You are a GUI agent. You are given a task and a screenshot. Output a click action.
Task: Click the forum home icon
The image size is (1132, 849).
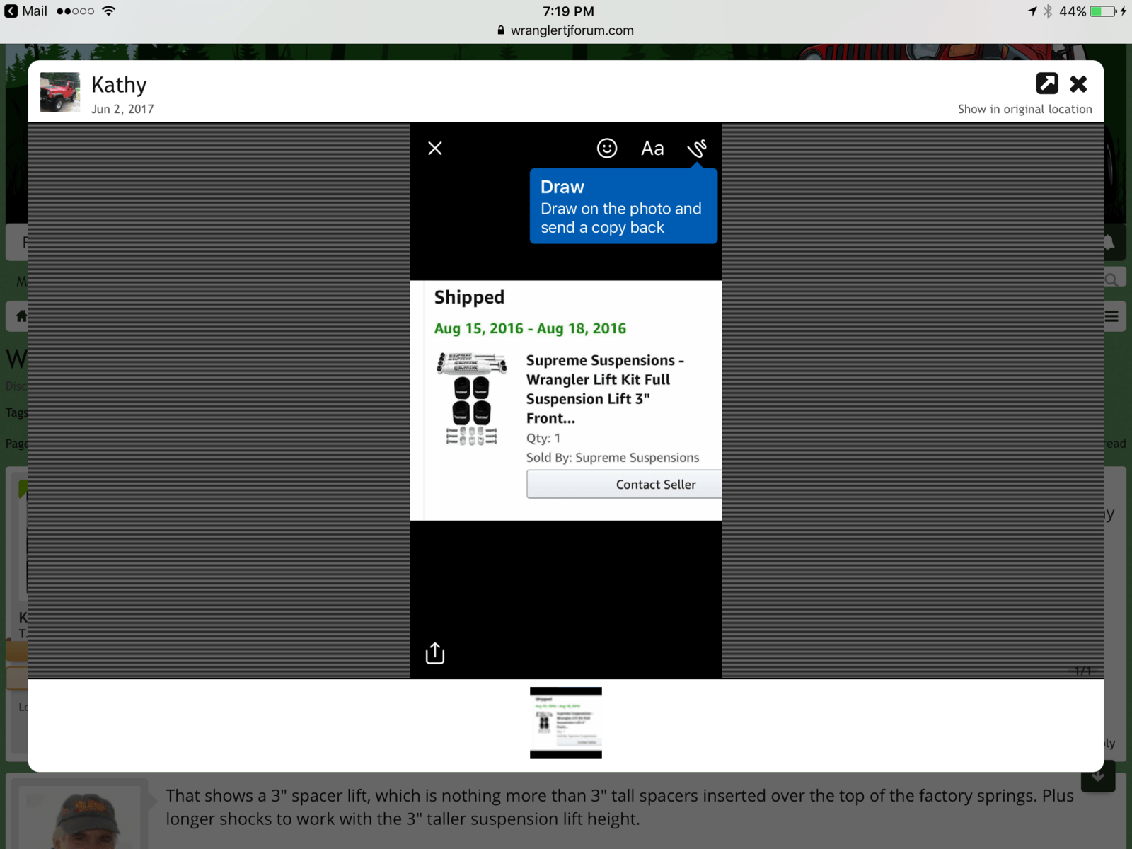coord(21,316)
